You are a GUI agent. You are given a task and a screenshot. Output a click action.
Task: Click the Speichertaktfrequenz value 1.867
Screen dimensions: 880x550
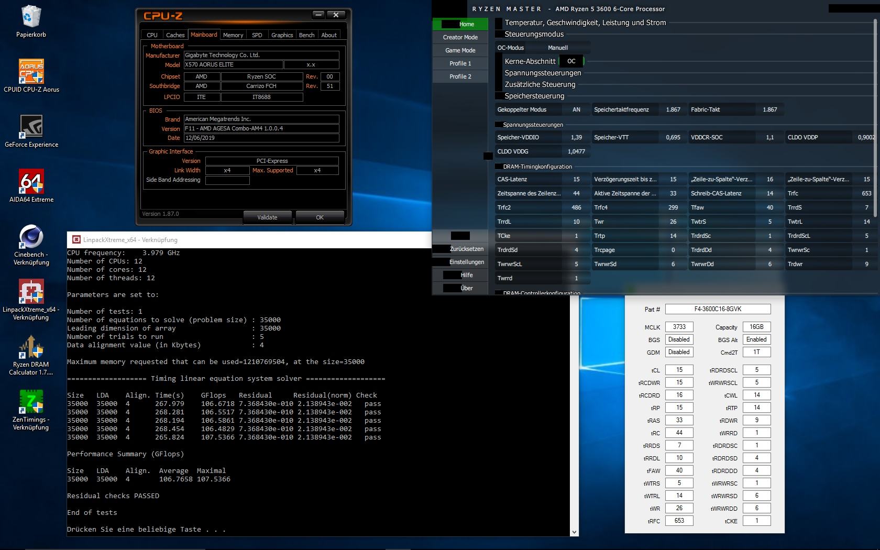[673, 109]
